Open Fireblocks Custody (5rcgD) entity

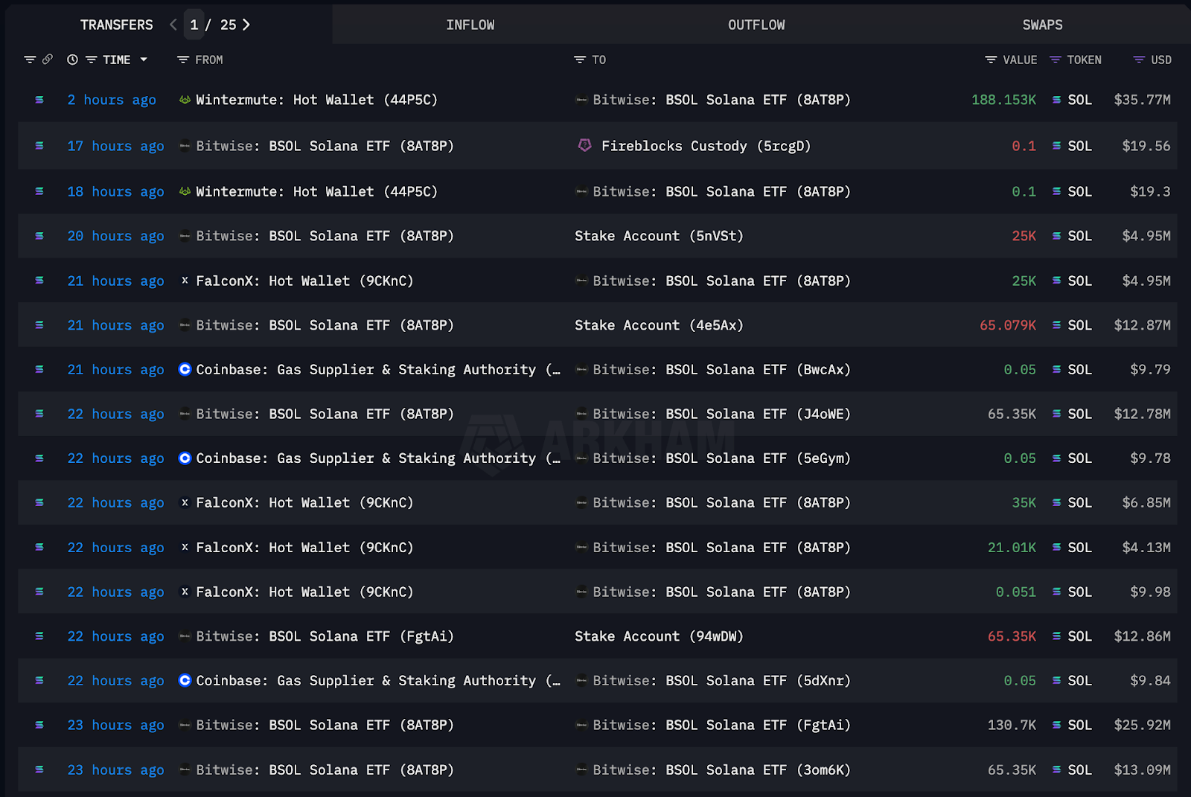(x=706, y=146)
